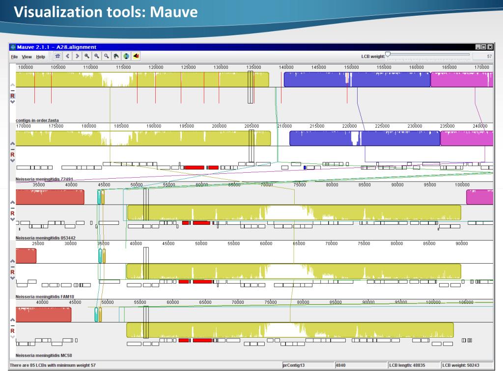Select the cyan LCB block in the FAM18 panel

[100, 255]
